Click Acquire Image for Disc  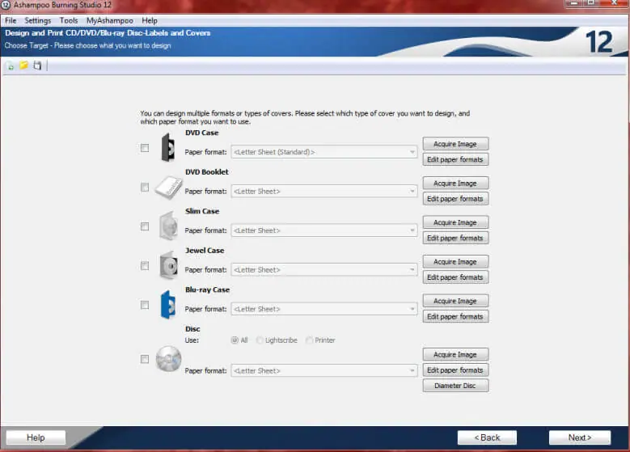[x=455, y=354]
